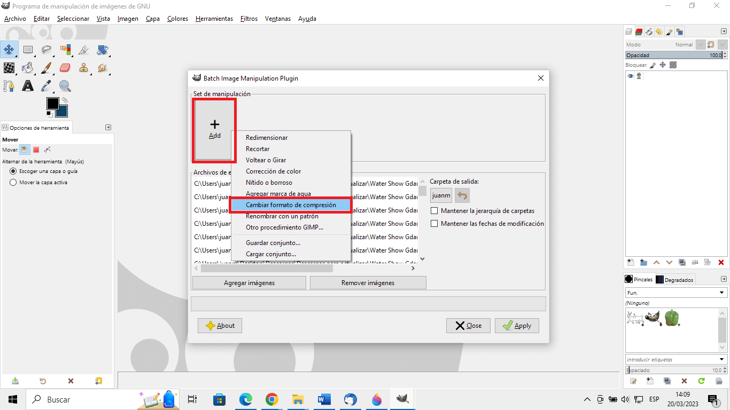730x410 pixels.
Task: Click the Apply button
Action: 517,326
